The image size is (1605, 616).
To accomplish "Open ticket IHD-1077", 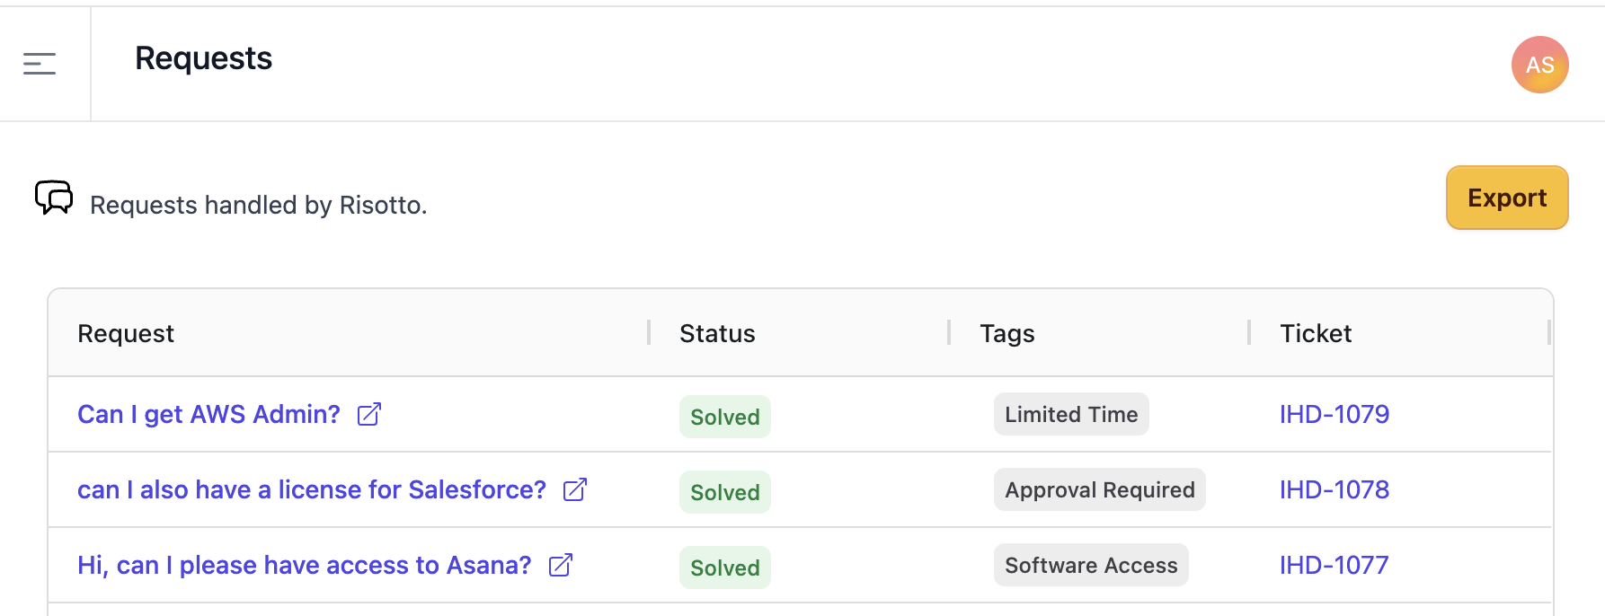I will (1334, 565).
